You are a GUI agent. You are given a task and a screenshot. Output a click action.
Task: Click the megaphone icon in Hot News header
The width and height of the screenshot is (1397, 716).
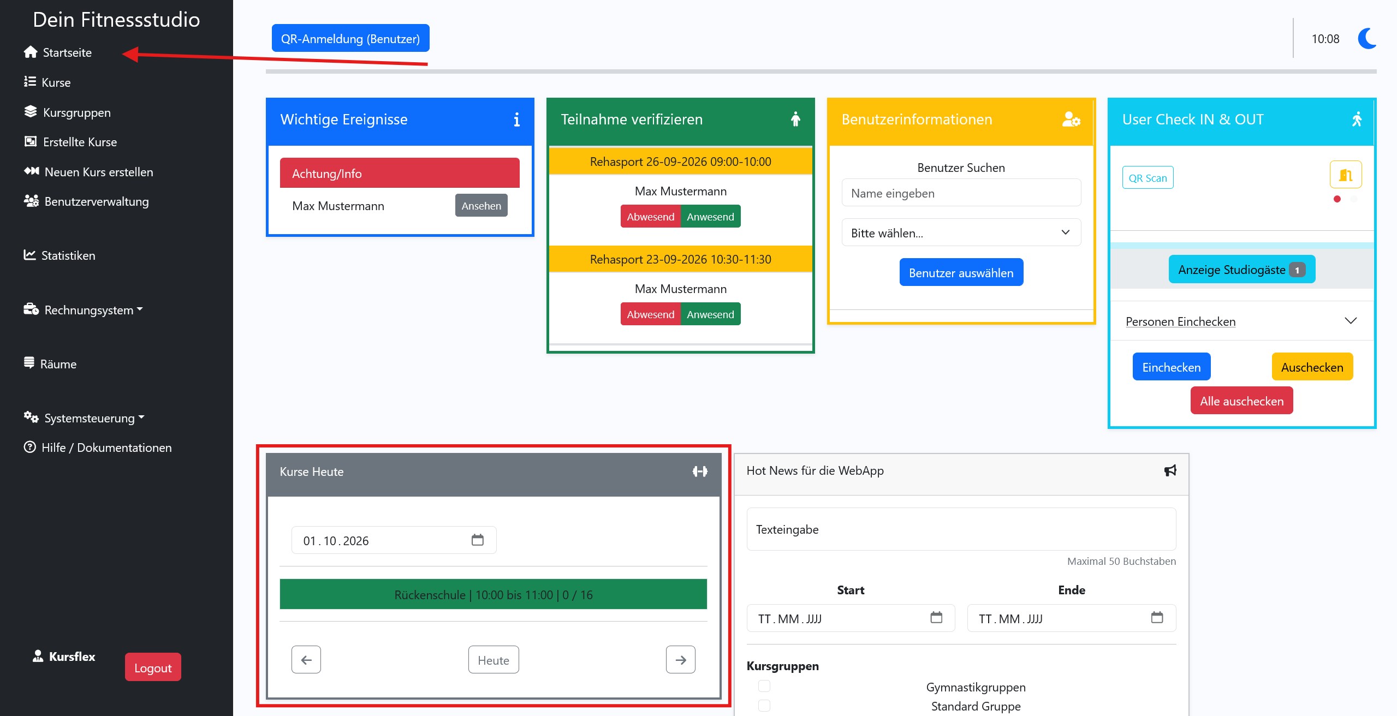[x=1170, y=470]
